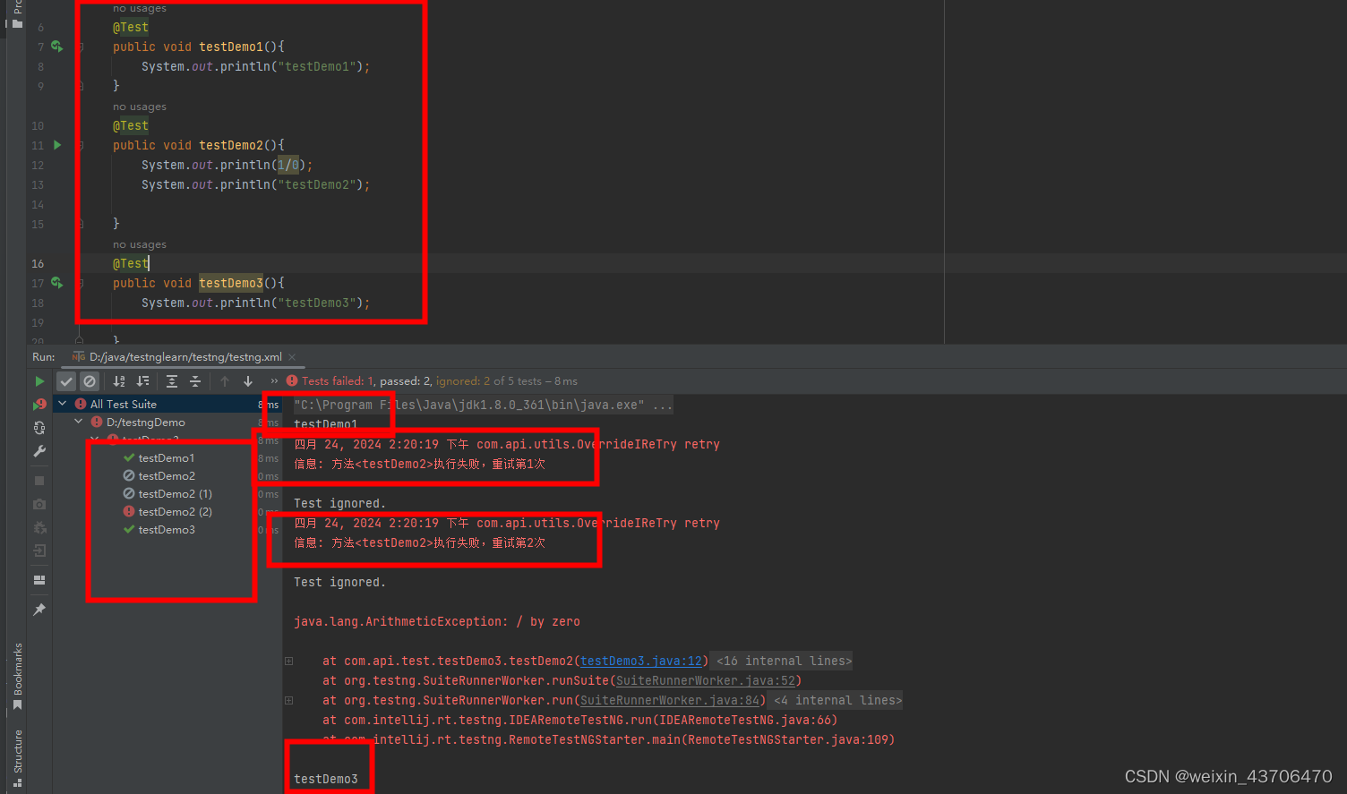Click the 'Tests failed: 1' status text
Image resolution: width=1347 pixels, height=794 pixels.
(339, 381)
